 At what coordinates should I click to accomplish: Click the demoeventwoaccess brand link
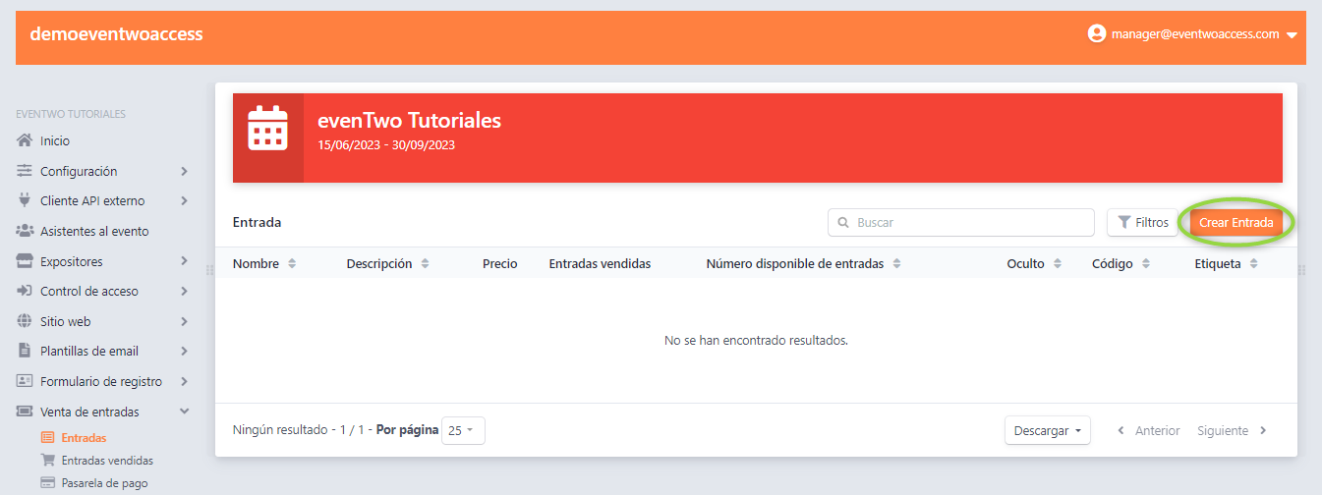click(x=116, y=33)
